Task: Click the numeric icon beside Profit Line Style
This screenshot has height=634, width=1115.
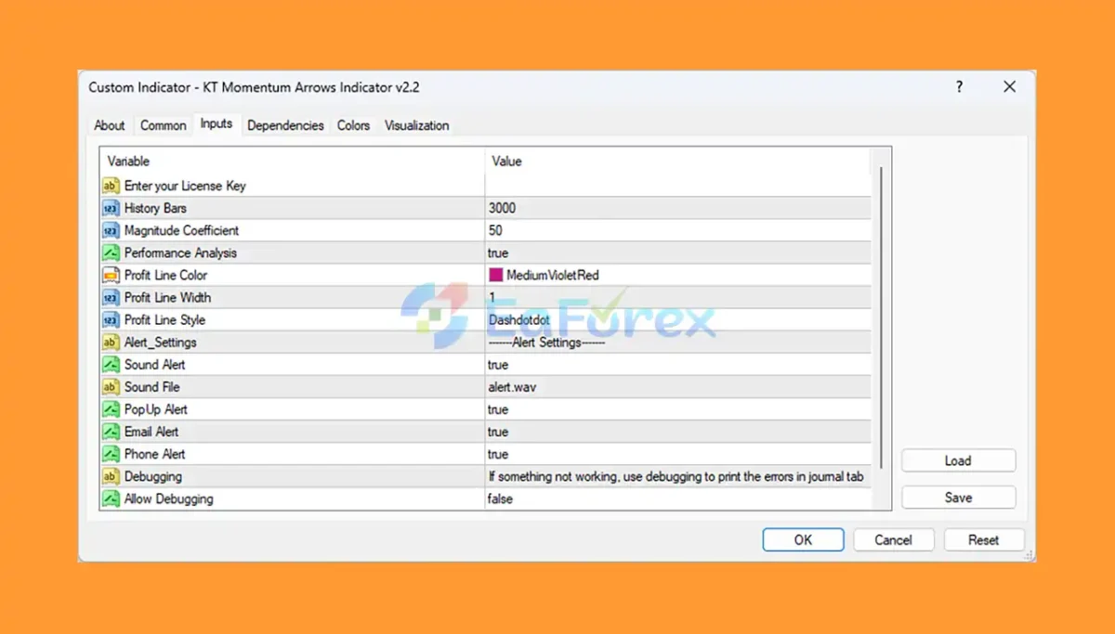Action: pos(111,319)
